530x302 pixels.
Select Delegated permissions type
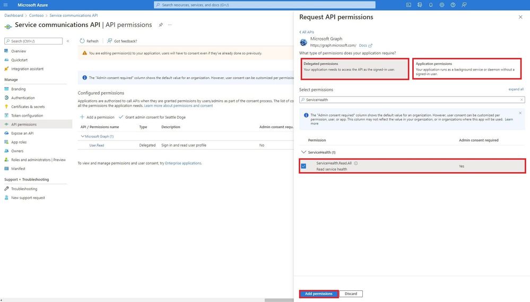(354, 69)
